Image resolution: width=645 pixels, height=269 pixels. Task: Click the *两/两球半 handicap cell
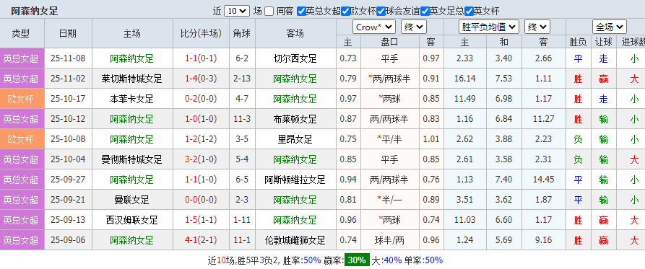pos(389,79)
